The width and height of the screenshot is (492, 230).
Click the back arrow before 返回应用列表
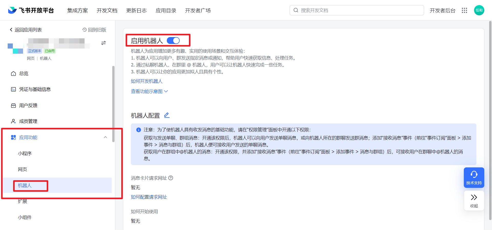pos(11,30)
